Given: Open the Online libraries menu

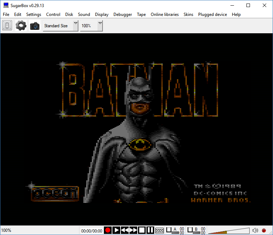Looking at the screenshot, I should point(165,15).
